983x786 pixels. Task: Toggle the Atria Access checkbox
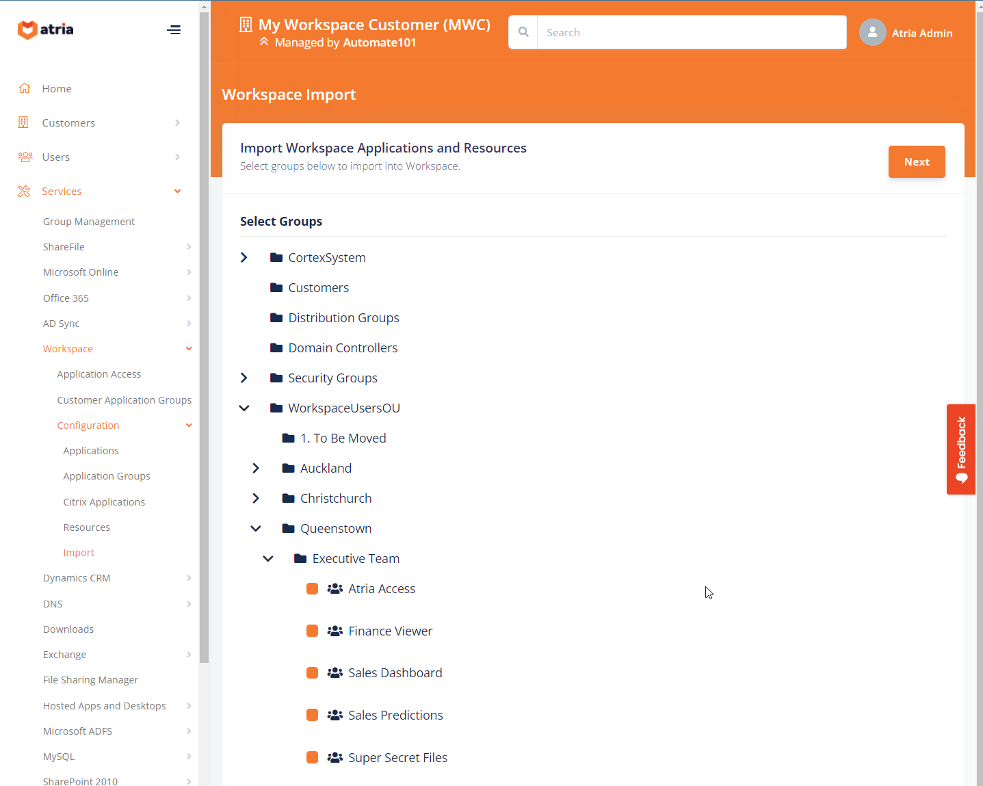click(312, 588)
